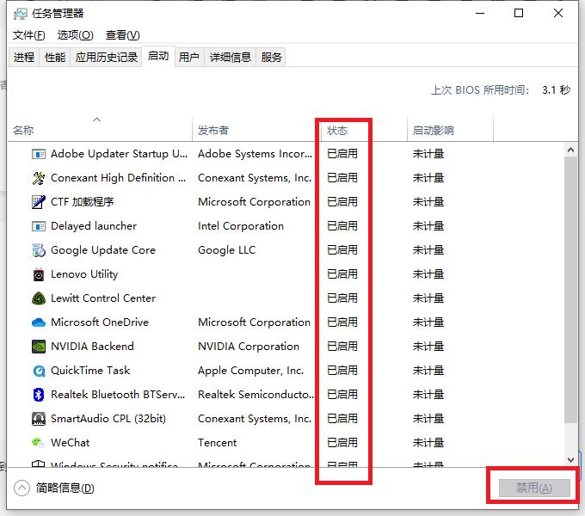Screen dimensions: 585x516
Task: Click 未计量 impact in Lenovo Utility row
Action: [x=428, y=274]
